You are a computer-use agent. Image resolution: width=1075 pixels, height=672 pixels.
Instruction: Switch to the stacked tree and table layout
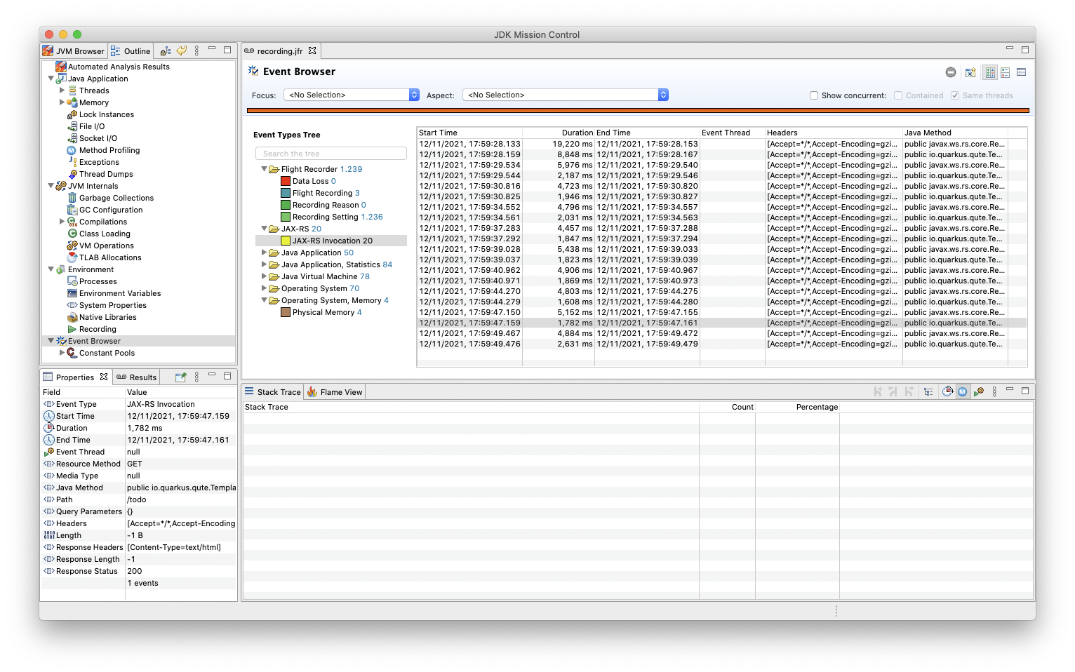click(x=1006, y=72)
